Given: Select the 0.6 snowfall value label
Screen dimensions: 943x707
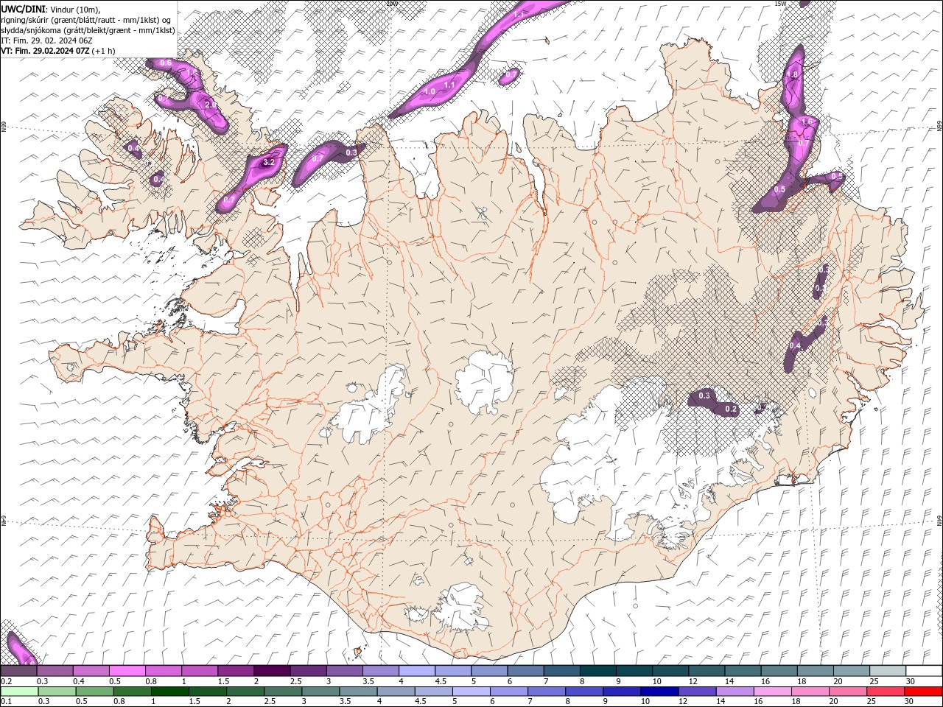Looking at the screenshot, I should tap(166, 63).
